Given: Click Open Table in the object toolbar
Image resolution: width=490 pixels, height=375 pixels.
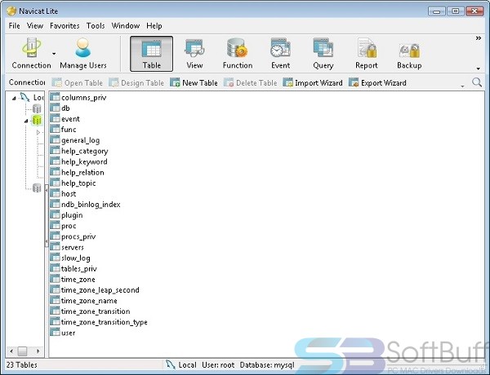Looking at the screenshot, I should (78, 82).
